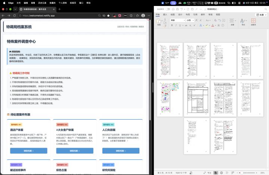This screenshot has width=269, height=175.
Task: Click the accessibility check icon in Word's status bar
Action: click(191, 173)
